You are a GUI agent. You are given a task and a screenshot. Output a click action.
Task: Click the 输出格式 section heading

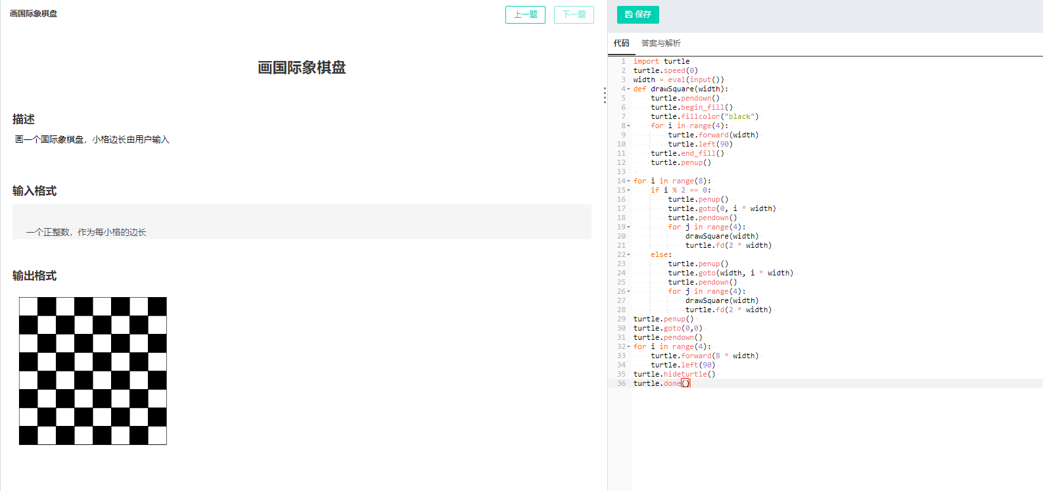(x=34, y=275)
